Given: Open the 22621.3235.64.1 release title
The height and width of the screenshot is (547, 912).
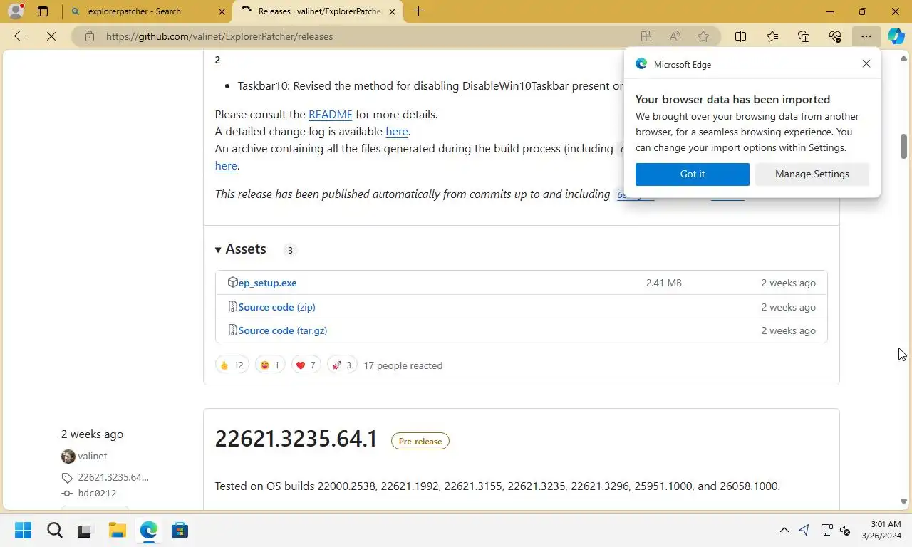Looking at the screenshot, I should click(x=296, y=439).
